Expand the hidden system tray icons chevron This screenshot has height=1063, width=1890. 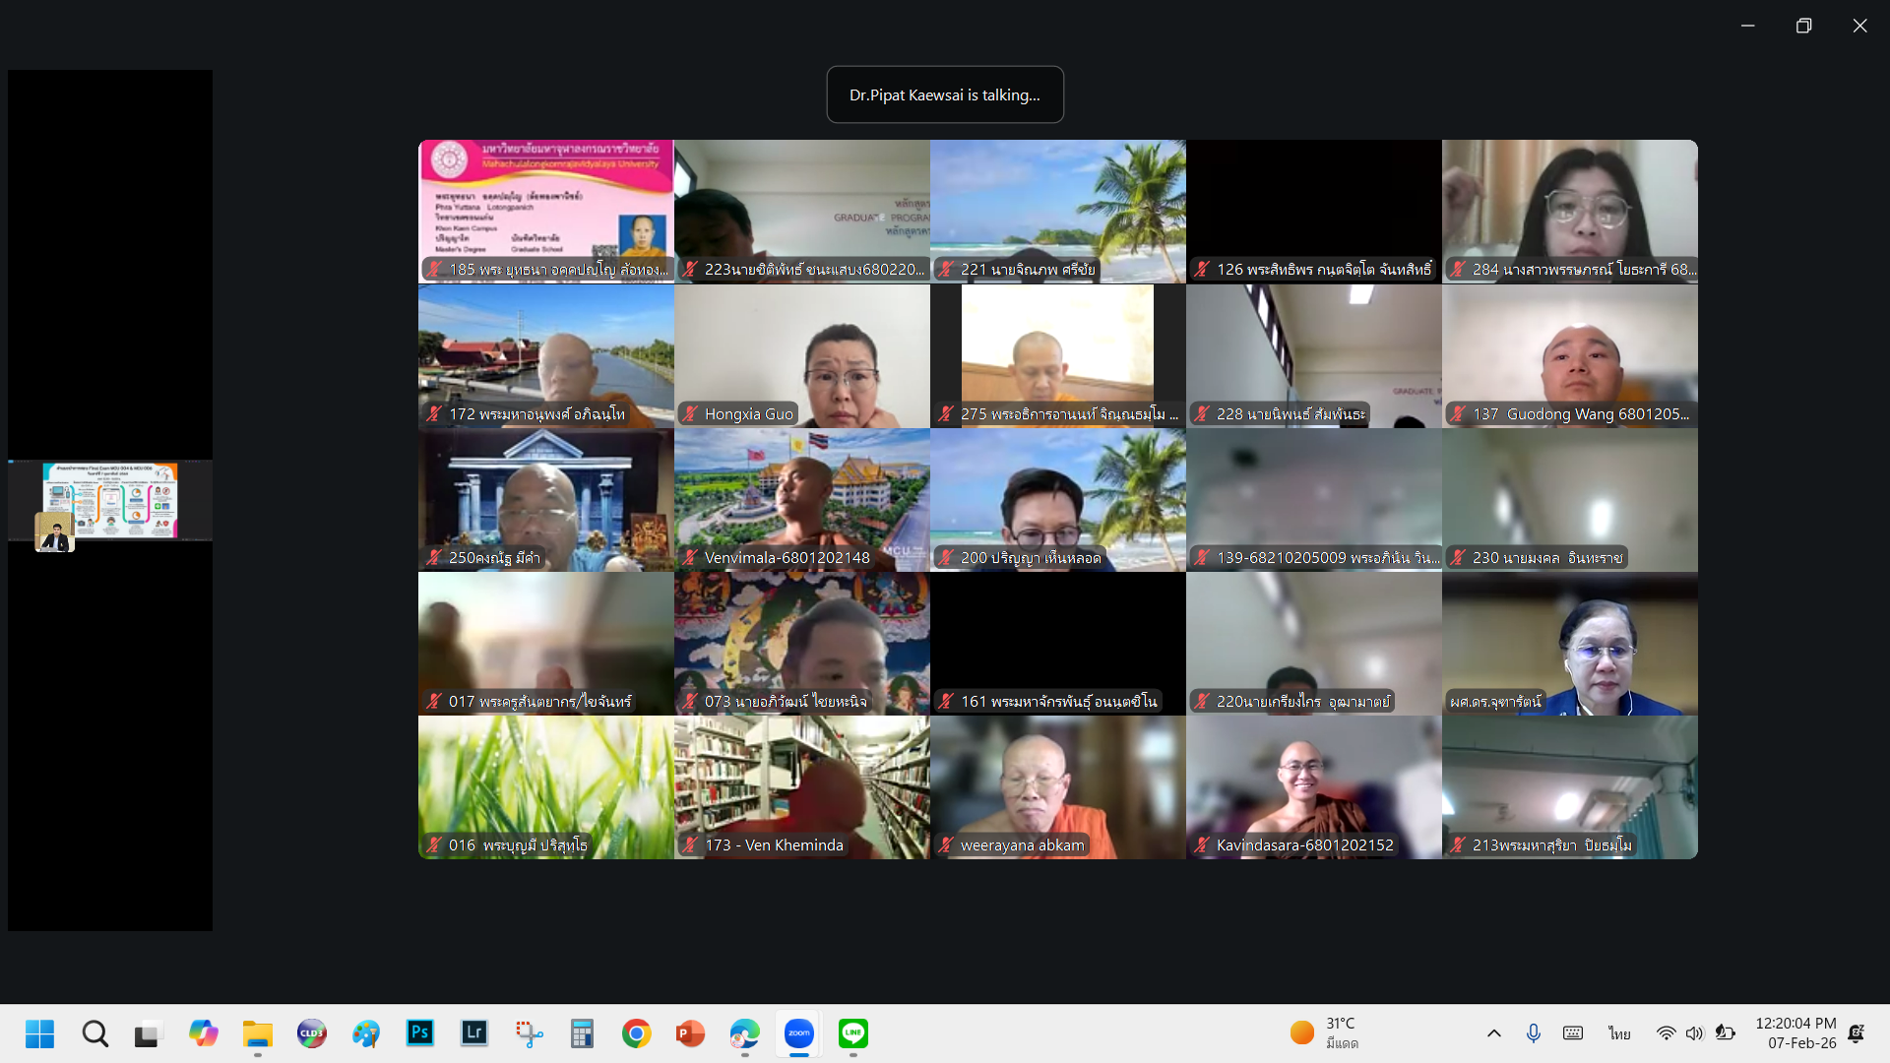(x=1493, y=1032)
